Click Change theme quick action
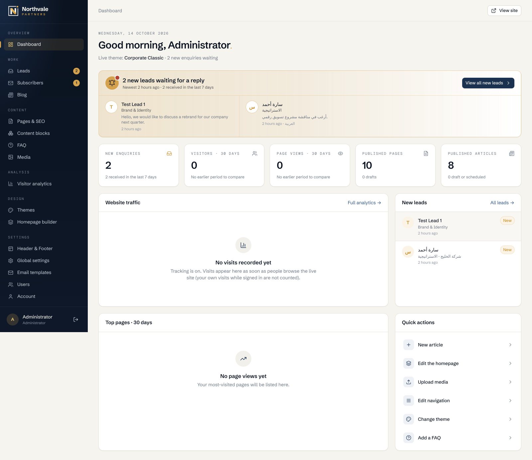The height and width of the screenshot is (460, 532). tap(458, 419)
